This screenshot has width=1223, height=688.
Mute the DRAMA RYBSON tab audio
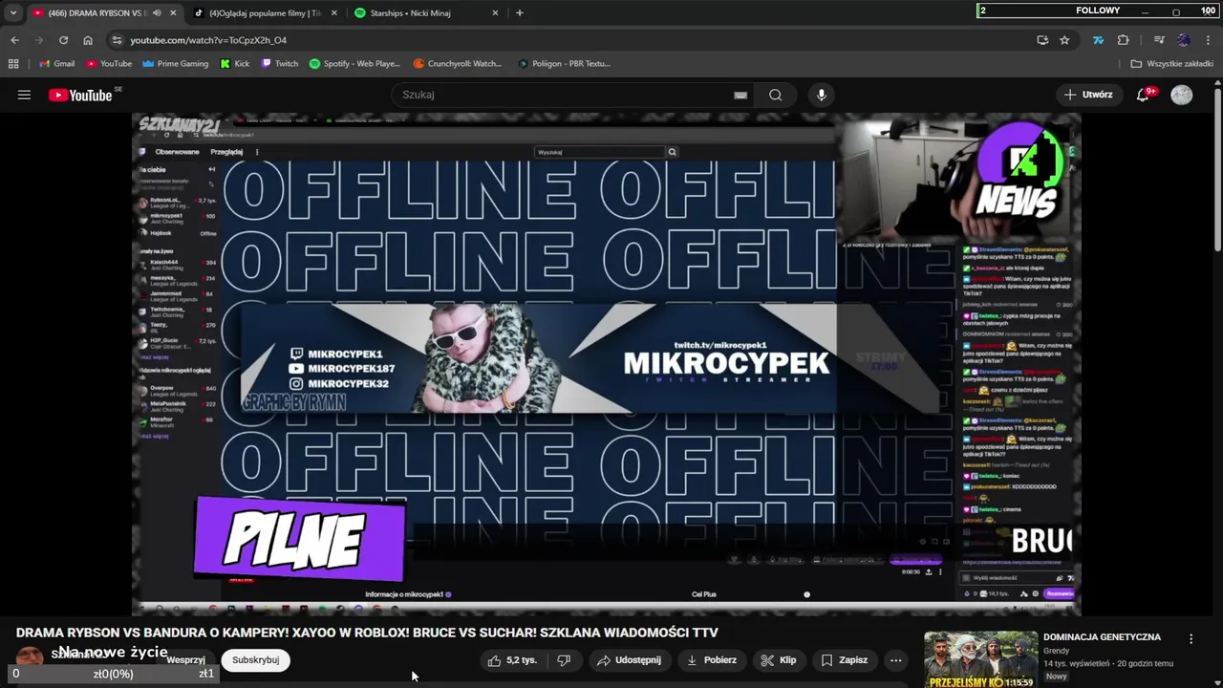tap(157, 12)
